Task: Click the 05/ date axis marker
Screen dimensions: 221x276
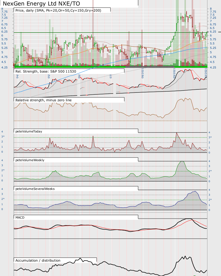Action: pos(49,76)
